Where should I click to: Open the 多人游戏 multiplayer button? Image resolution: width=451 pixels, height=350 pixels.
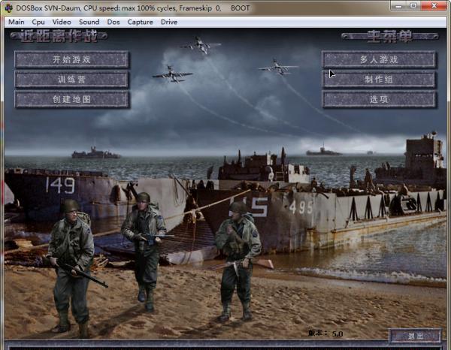point(379,59)
